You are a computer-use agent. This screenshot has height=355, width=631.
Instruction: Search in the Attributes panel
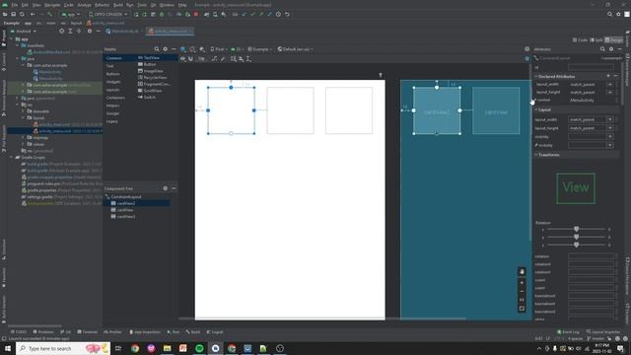602,49
